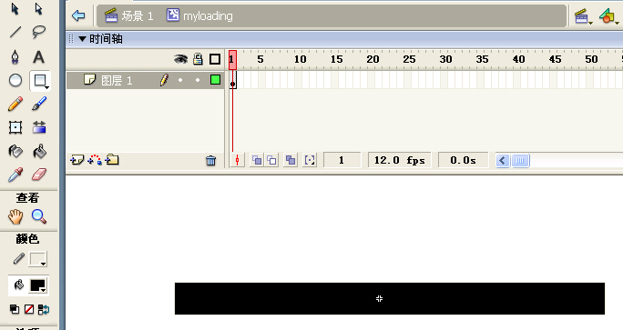Select the Paint Bucket tool
The width and height of the screenshot is (623, 330).
pos(39,151)
